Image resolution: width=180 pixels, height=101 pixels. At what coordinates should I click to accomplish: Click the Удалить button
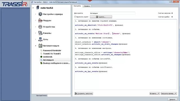[x=101, y=17]
